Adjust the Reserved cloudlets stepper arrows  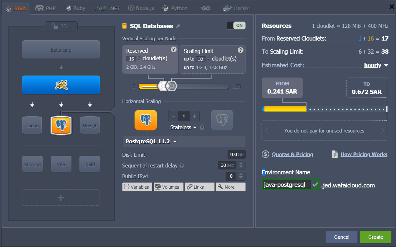(x=139, y=59)
